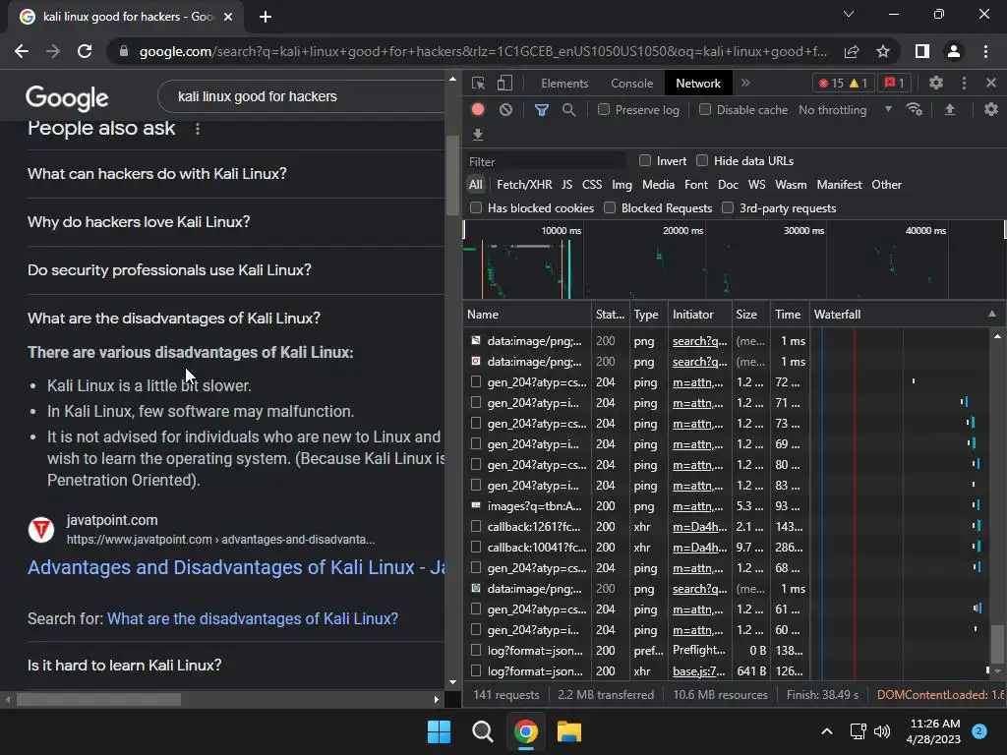The width and height of the screenshot is (1007, 755).
Task: Click the share page icon in address bar
Action: [x=852, y=51]
